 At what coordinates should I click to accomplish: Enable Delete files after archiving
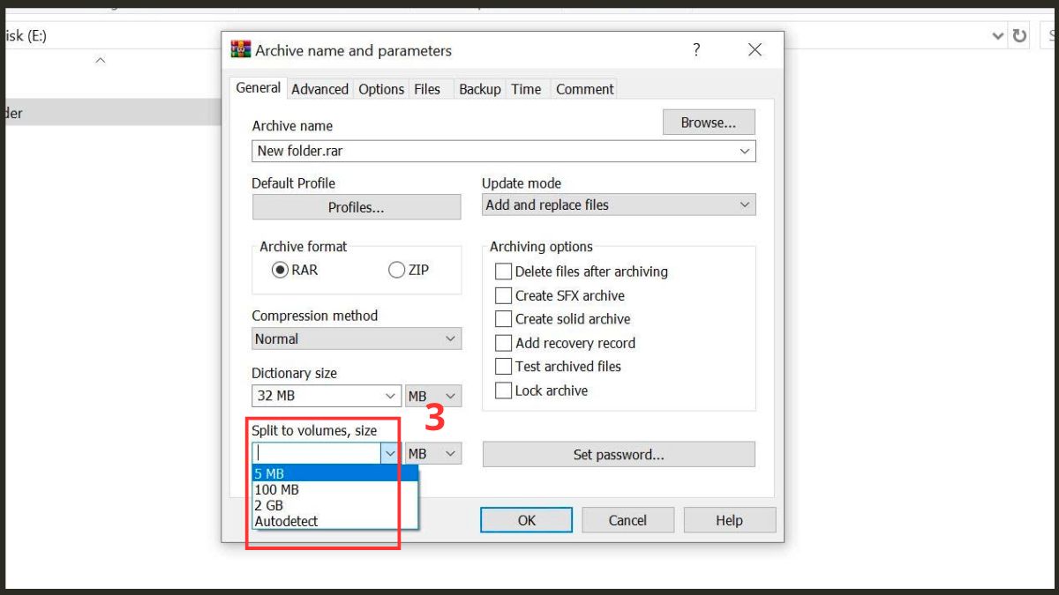click(x=503, y=271)
